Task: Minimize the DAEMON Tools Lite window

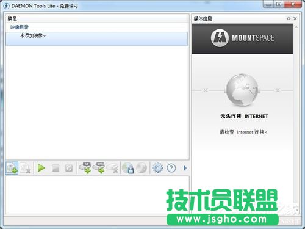Action: tap(268, 4)
